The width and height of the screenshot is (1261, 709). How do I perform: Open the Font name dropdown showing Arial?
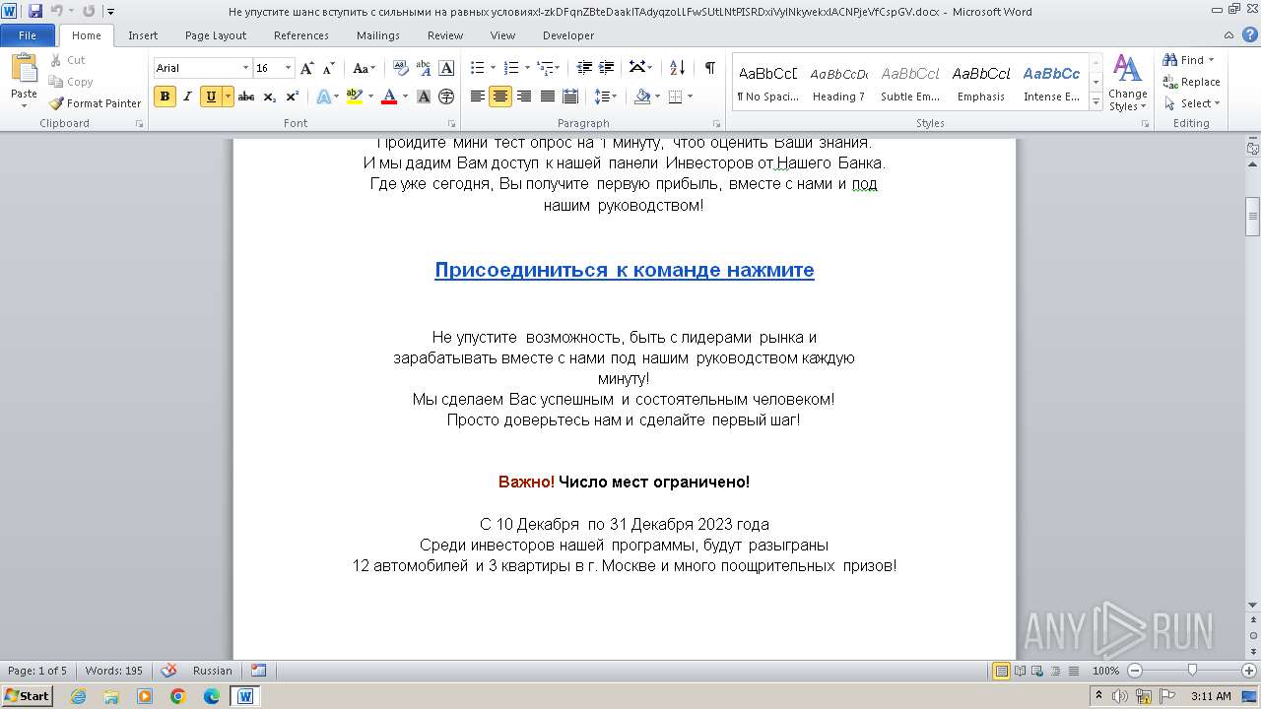click(246, 68)
